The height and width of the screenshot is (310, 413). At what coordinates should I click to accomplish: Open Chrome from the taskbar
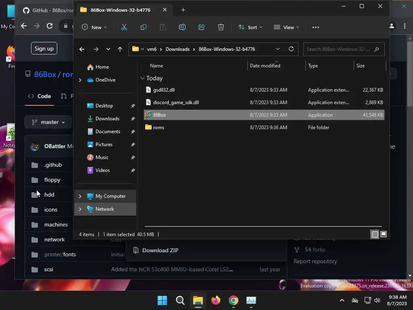coord(234,300)
